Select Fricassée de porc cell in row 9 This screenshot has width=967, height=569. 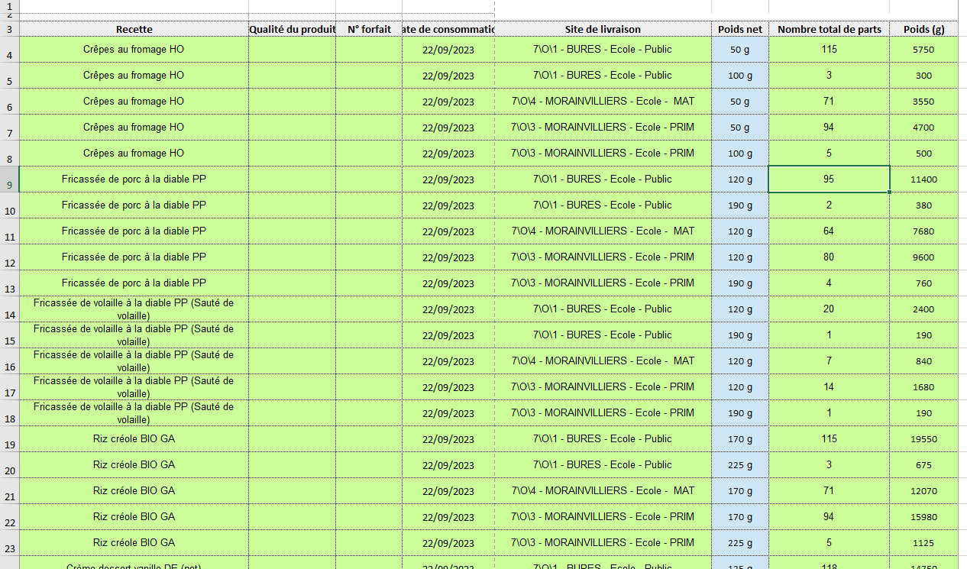134,179
